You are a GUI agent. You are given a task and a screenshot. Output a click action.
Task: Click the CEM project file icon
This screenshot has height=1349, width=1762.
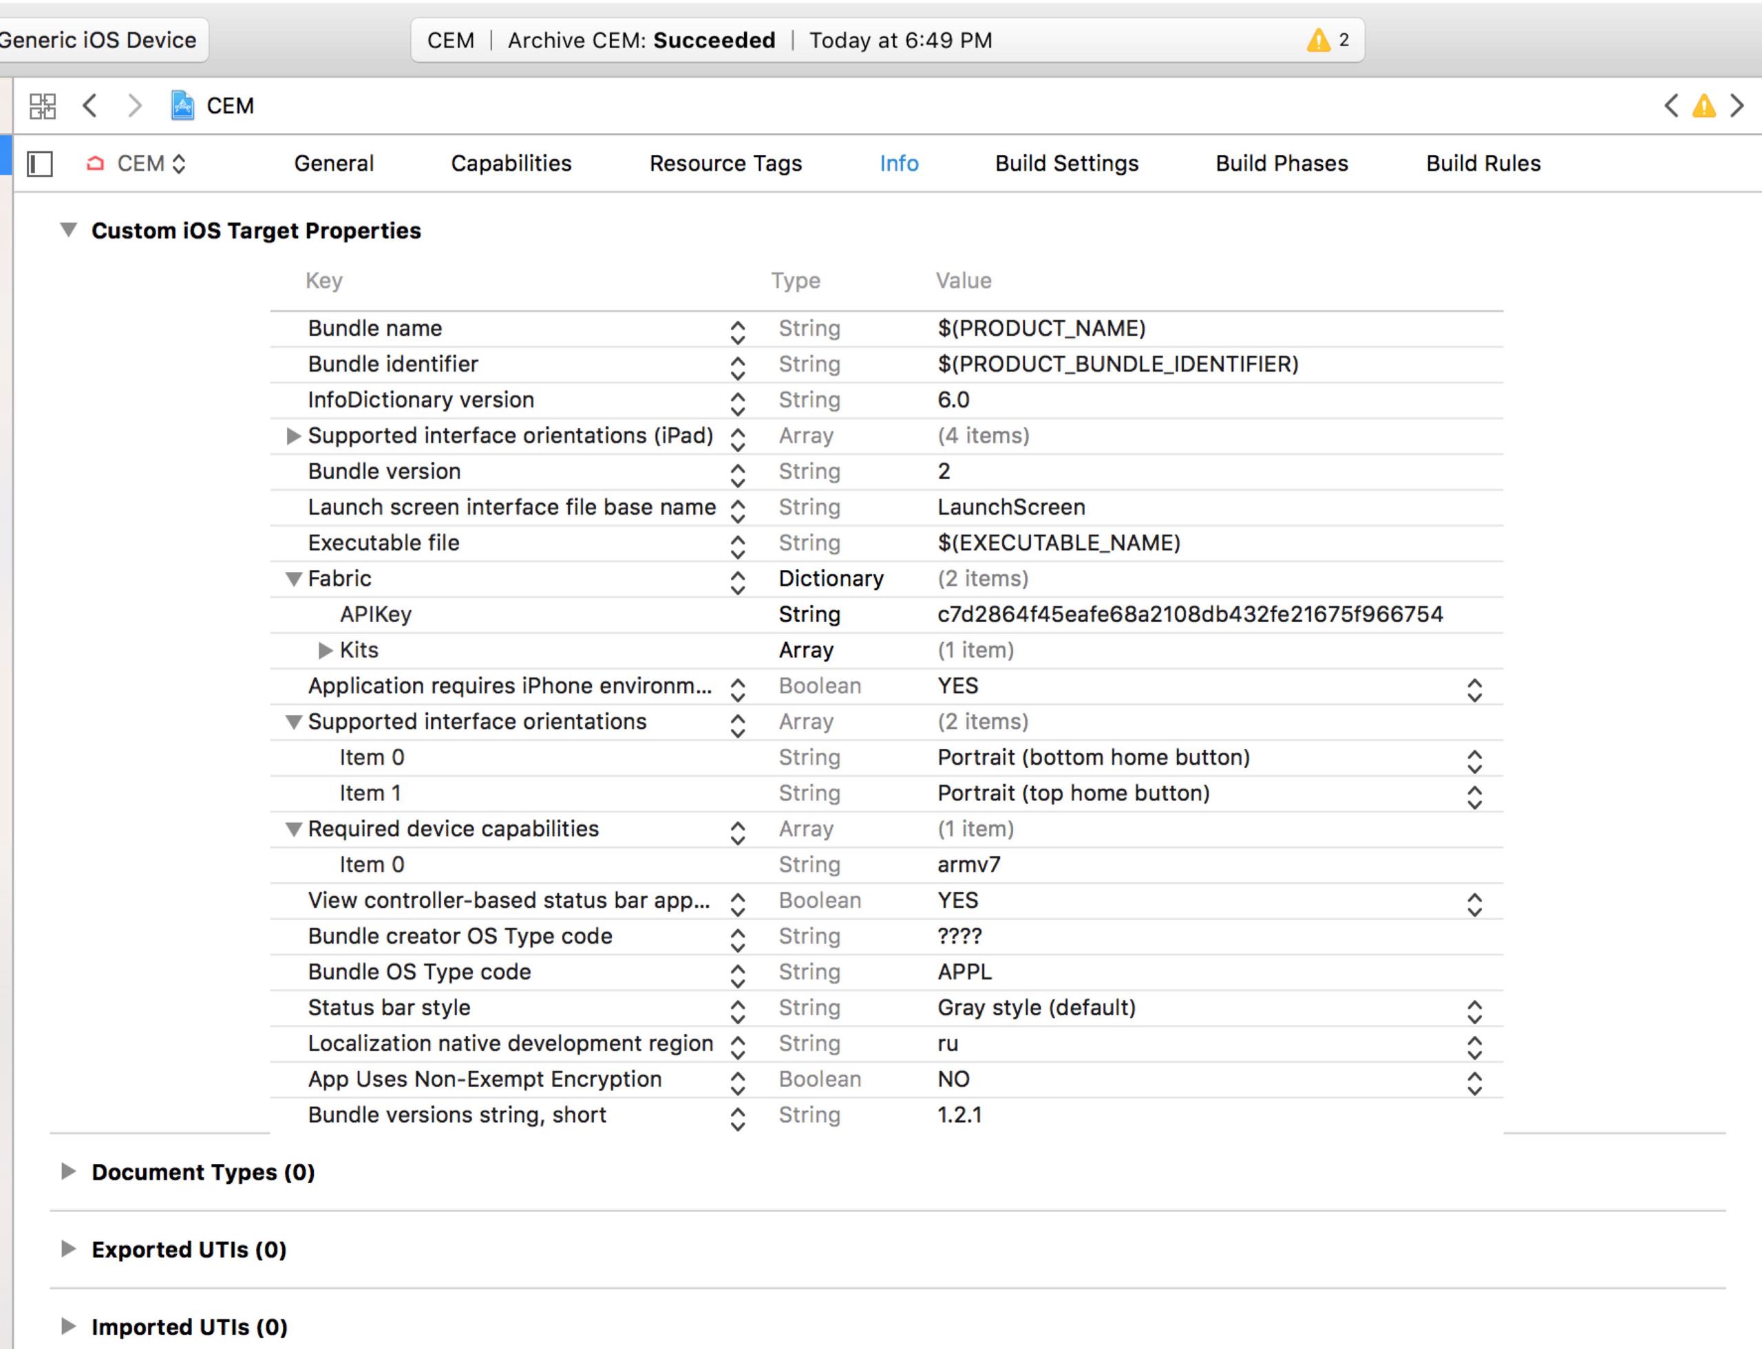point(183,106)
